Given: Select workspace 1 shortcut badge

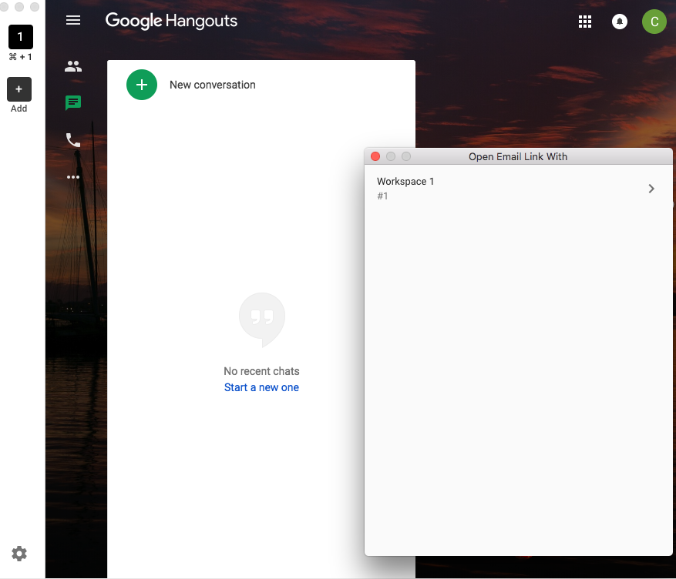Looking at the screenshot, I should click(20, 36).
